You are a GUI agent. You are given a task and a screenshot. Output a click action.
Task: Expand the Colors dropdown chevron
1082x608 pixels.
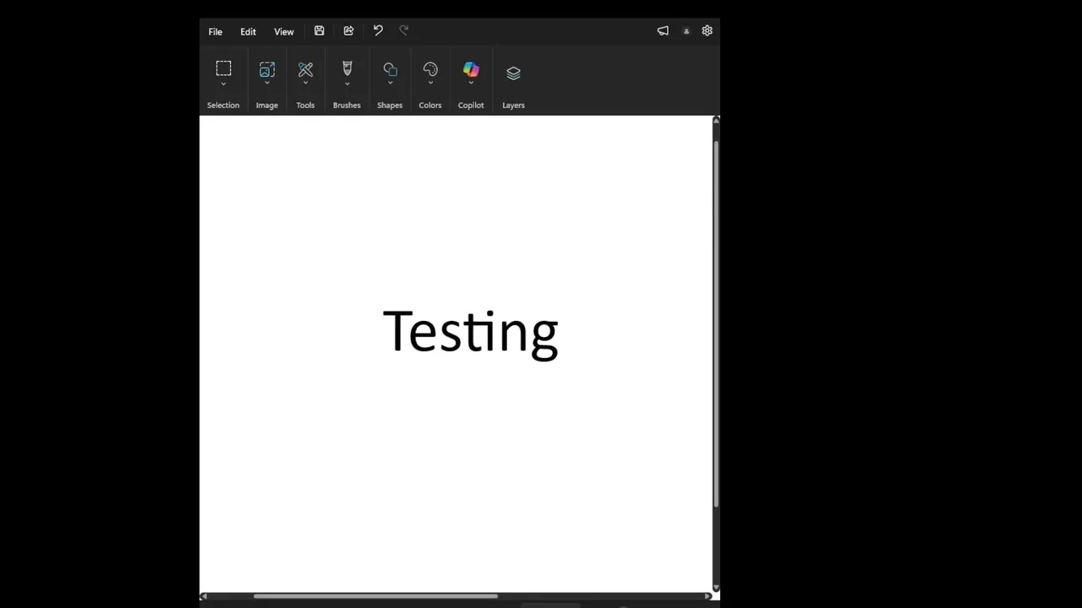point(430,84)
